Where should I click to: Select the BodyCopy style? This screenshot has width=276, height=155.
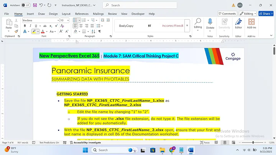pyautogui.click(x=126, y=26)
